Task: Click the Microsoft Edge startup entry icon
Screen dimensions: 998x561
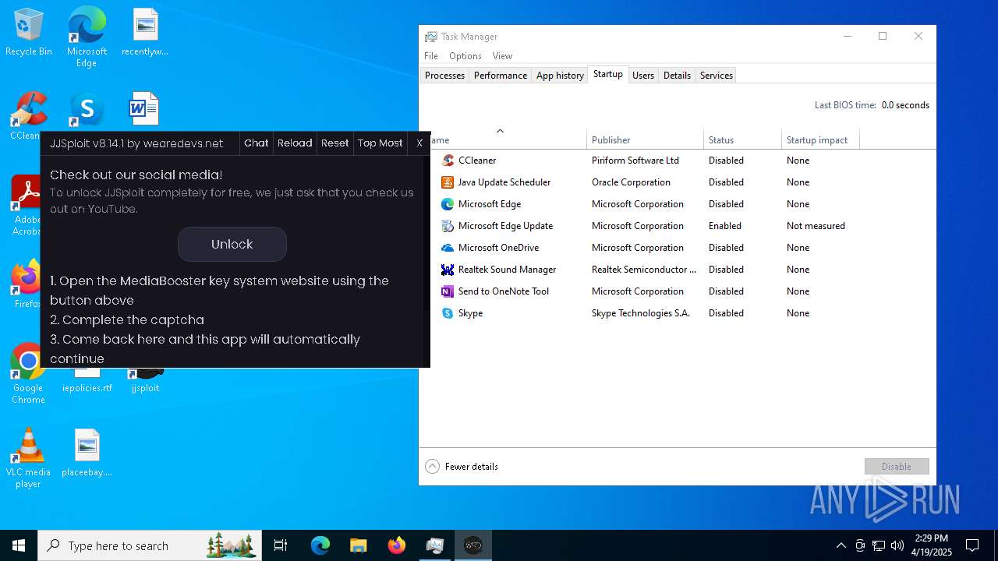Action: [448, 204]
